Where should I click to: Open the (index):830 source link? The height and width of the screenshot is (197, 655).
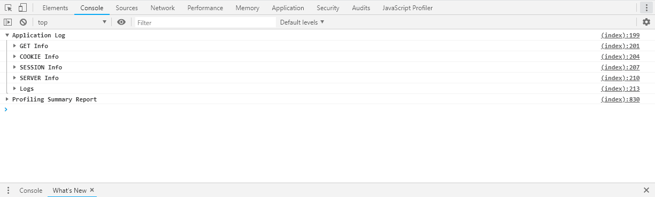[620, 99]
